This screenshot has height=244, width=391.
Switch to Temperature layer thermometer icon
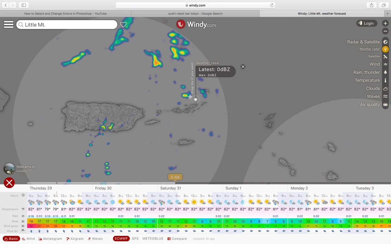coord(385,80)
